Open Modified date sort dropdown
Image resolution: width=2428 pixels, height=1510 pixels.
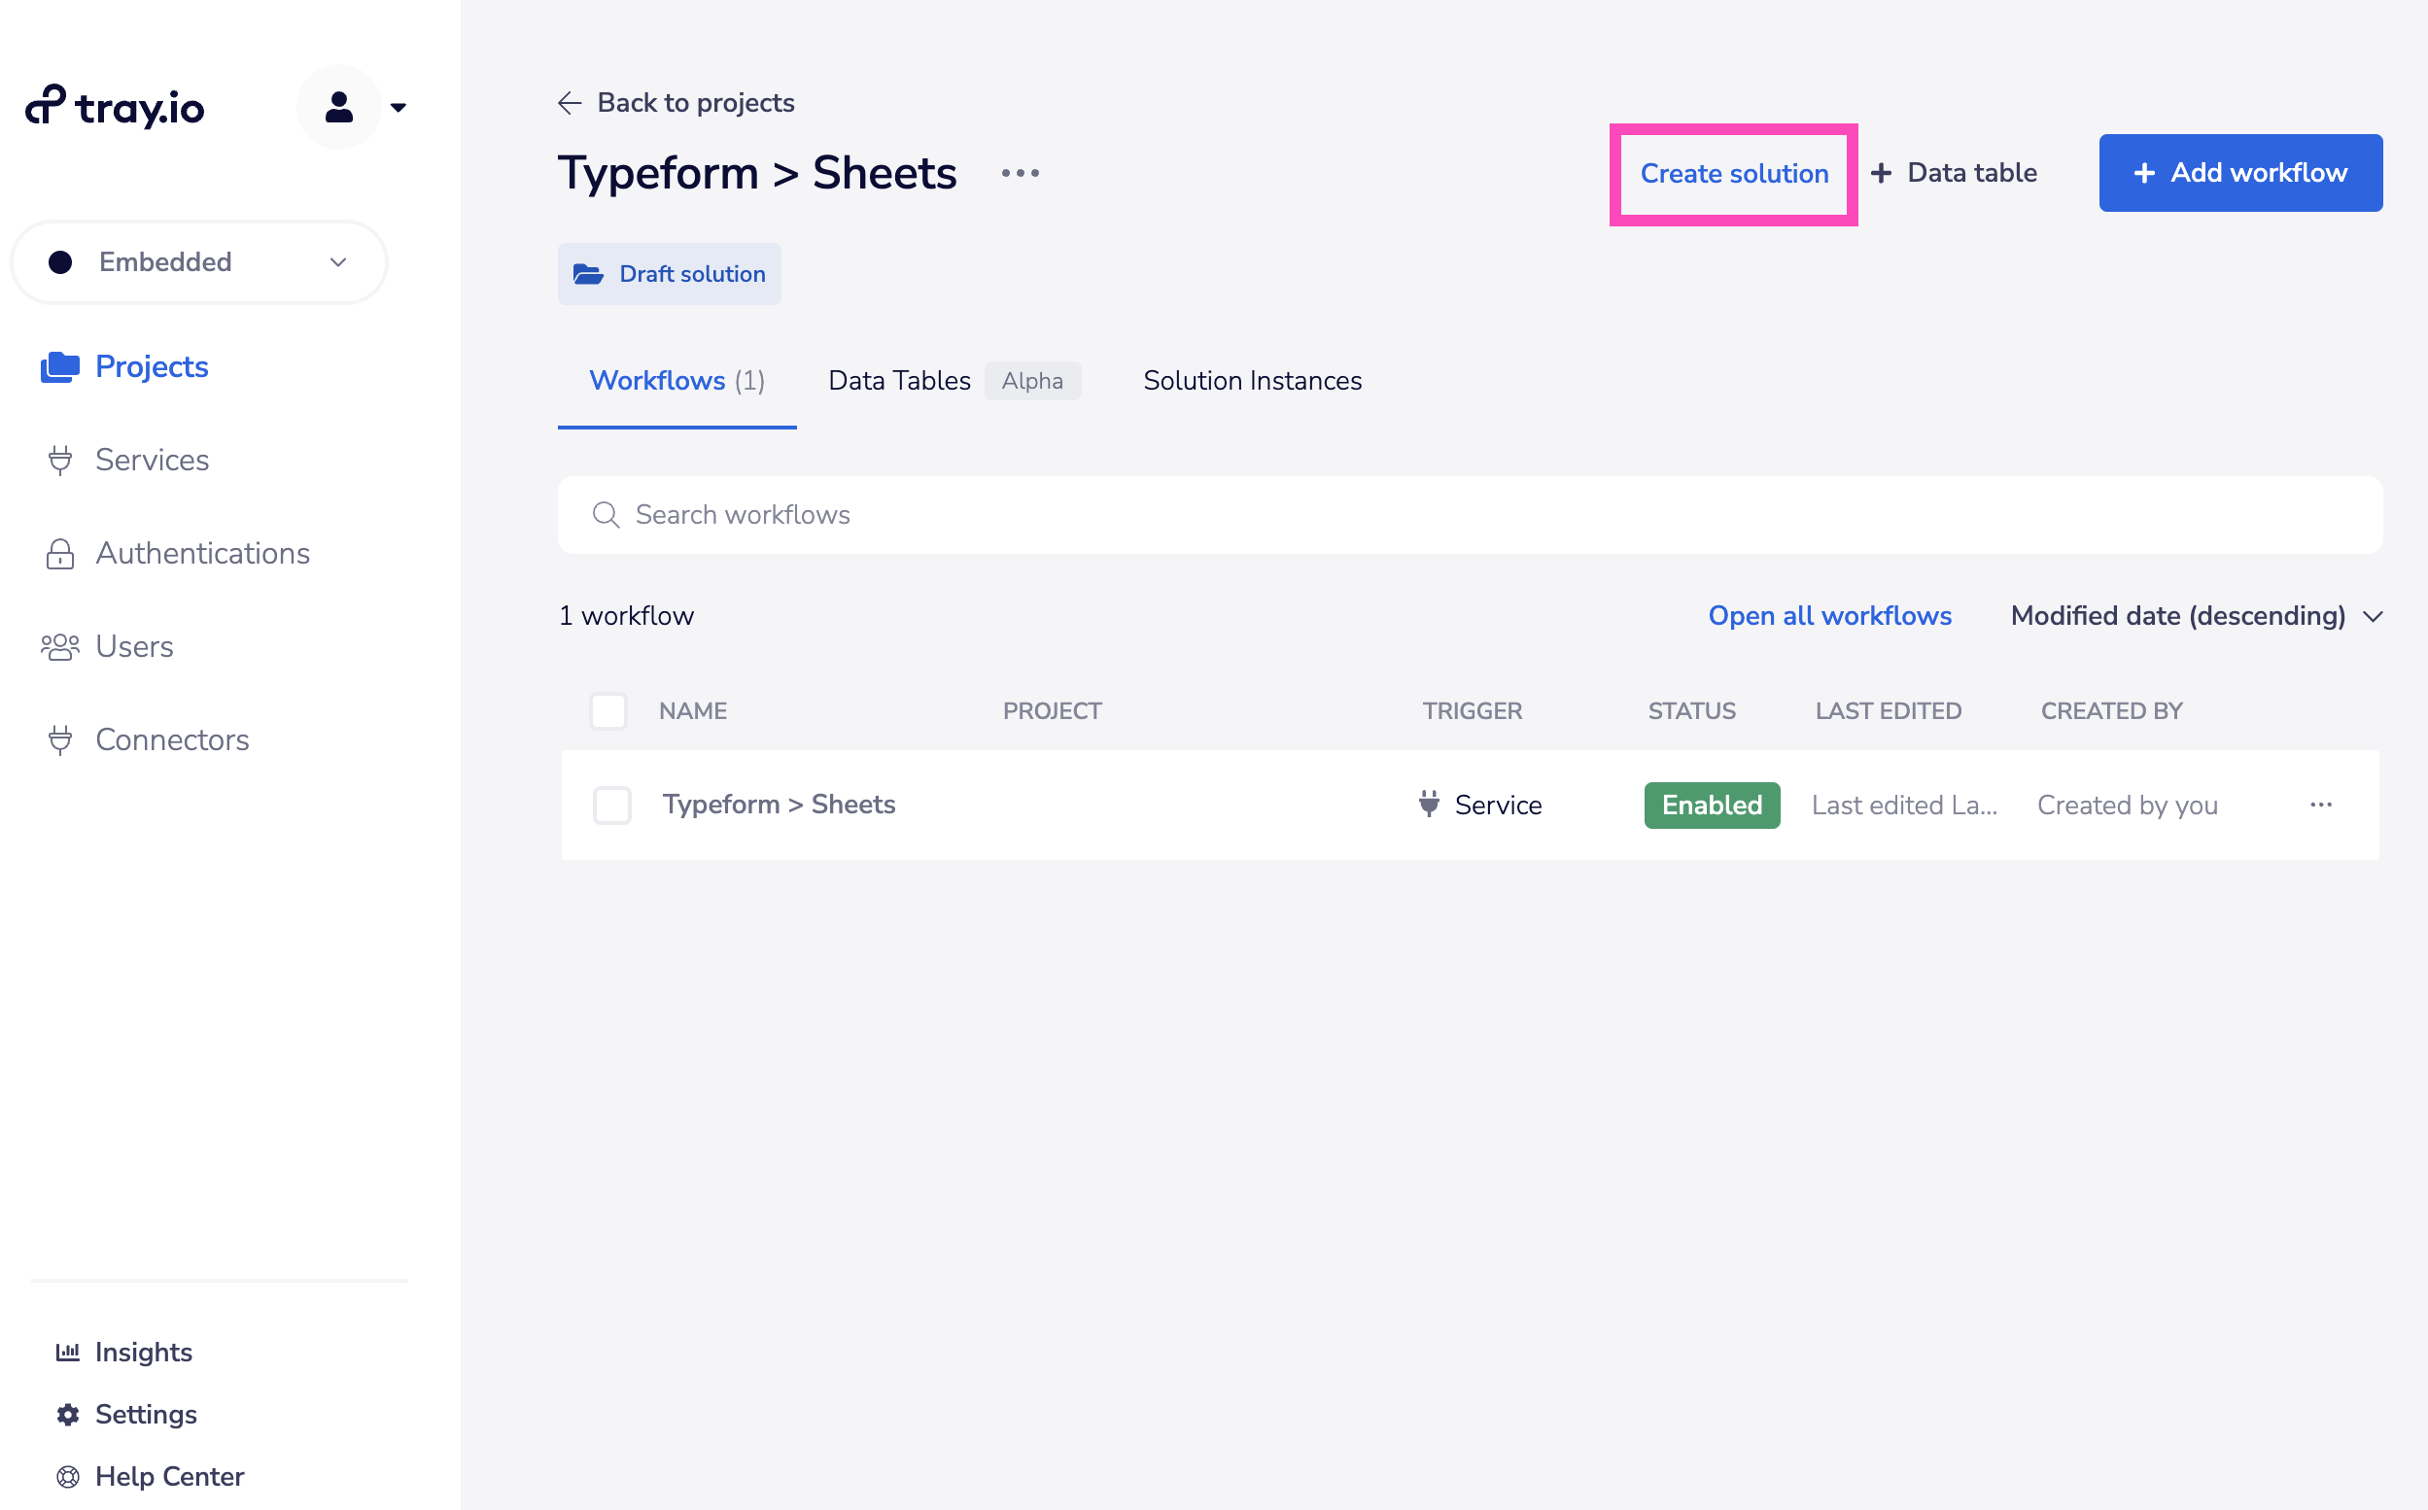click(2197, 615)
